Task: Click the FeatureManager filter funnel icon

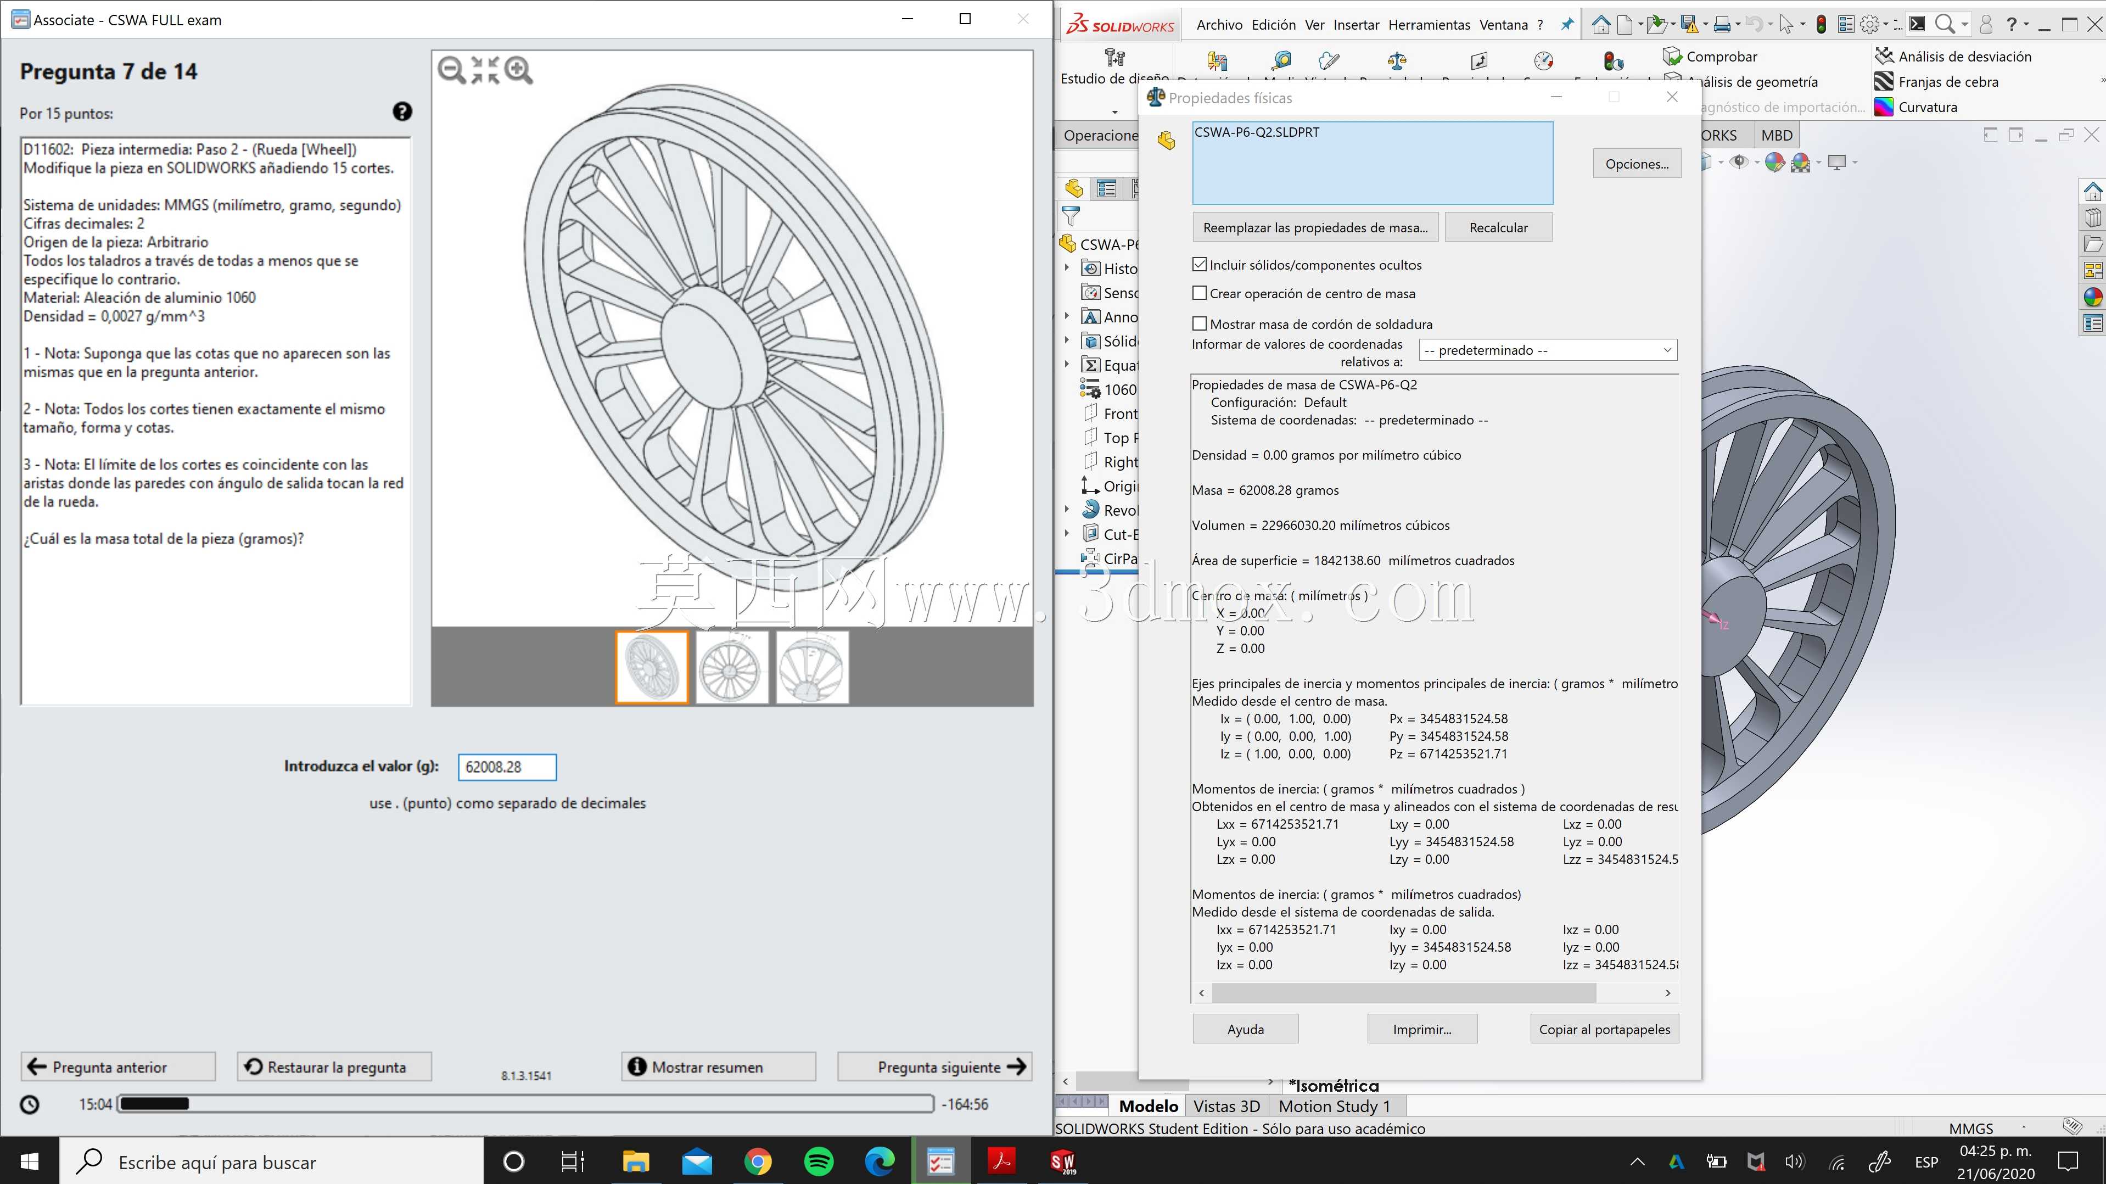Action: [x=1070, y=217]
